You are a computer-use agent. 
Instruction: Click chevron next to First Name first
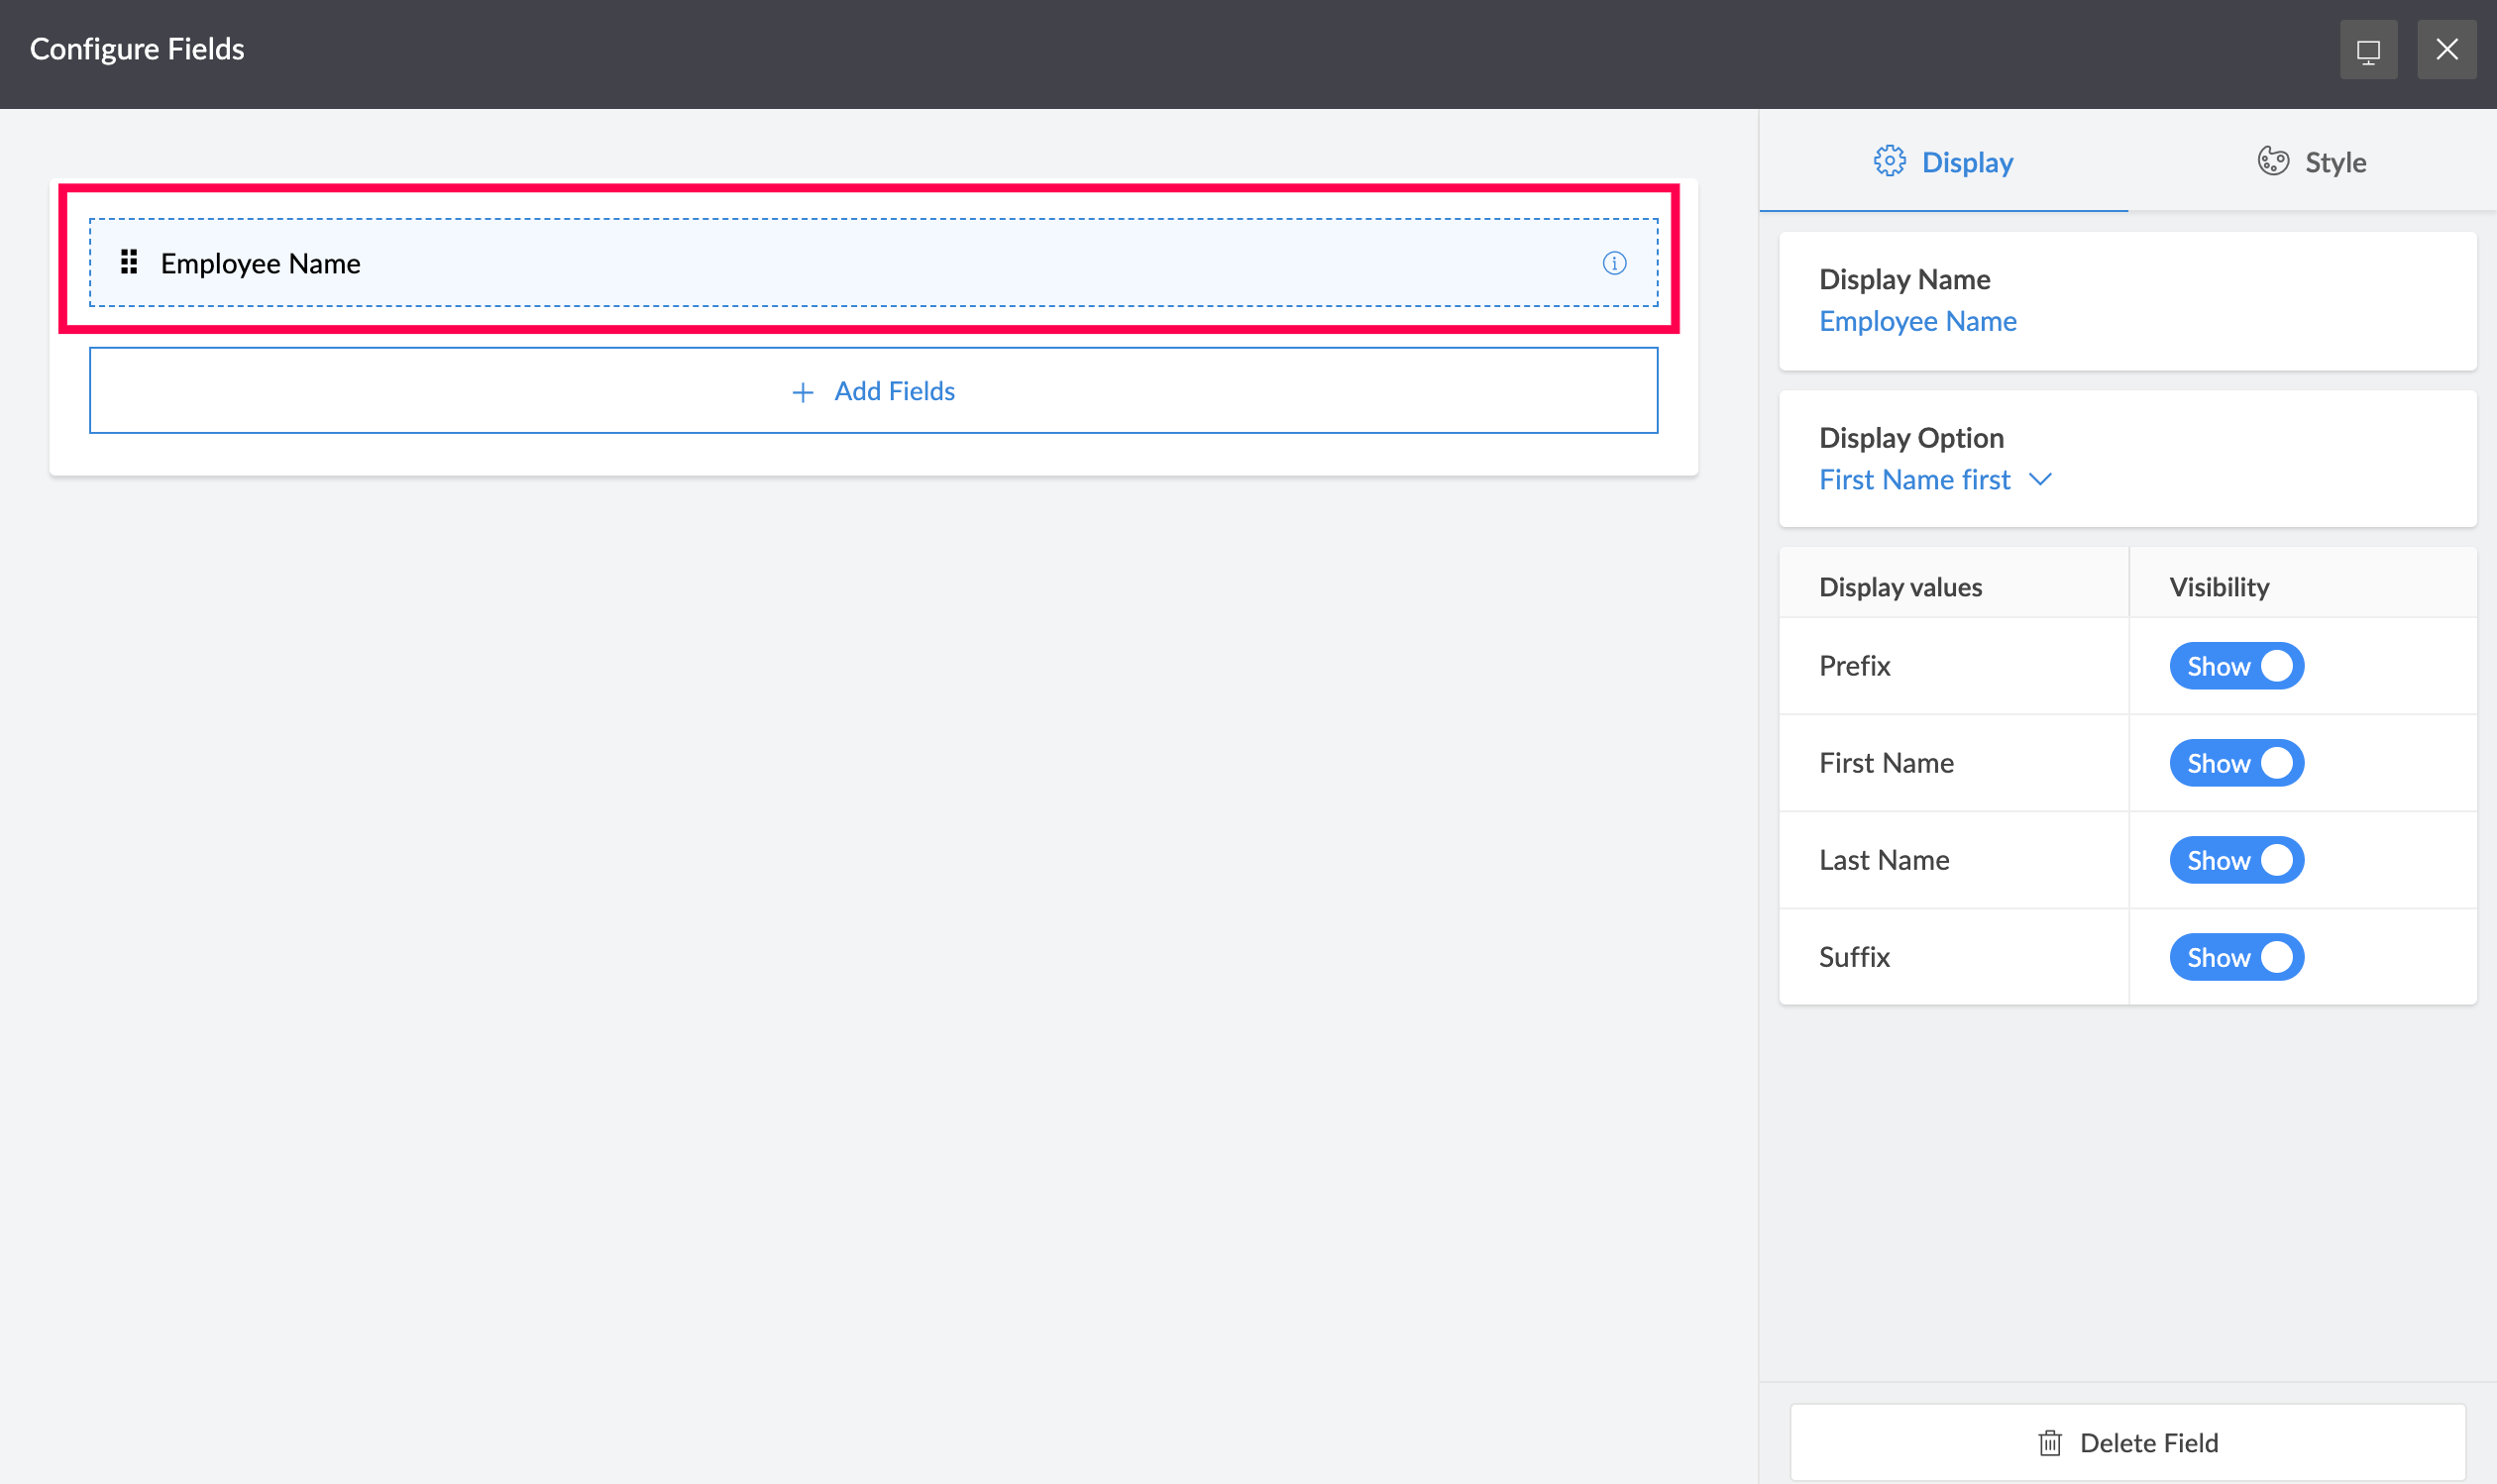coord(2040,480)
